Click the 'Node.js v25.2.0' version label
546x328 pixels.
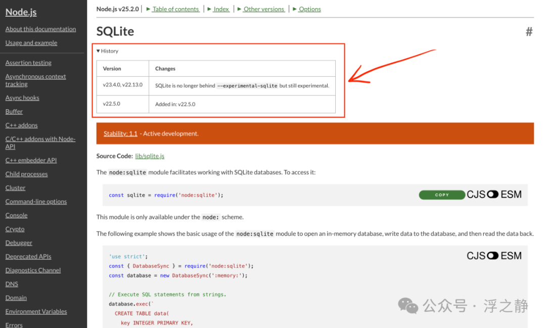click(117, 9)
